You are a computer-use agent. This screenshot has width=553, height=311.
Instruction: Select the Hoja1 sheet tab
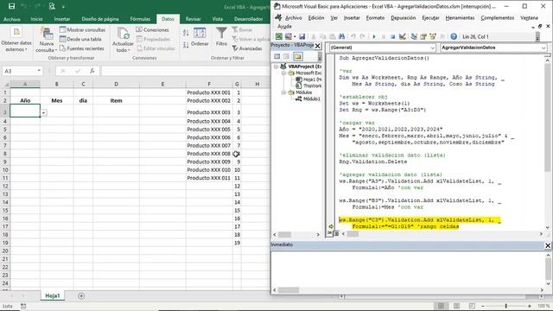tap(53, 295)
